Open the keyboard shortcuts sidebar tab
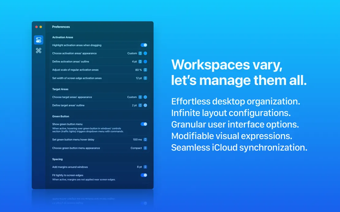The image size is (340, 212). pyautogui.click(x=39, y=50)
